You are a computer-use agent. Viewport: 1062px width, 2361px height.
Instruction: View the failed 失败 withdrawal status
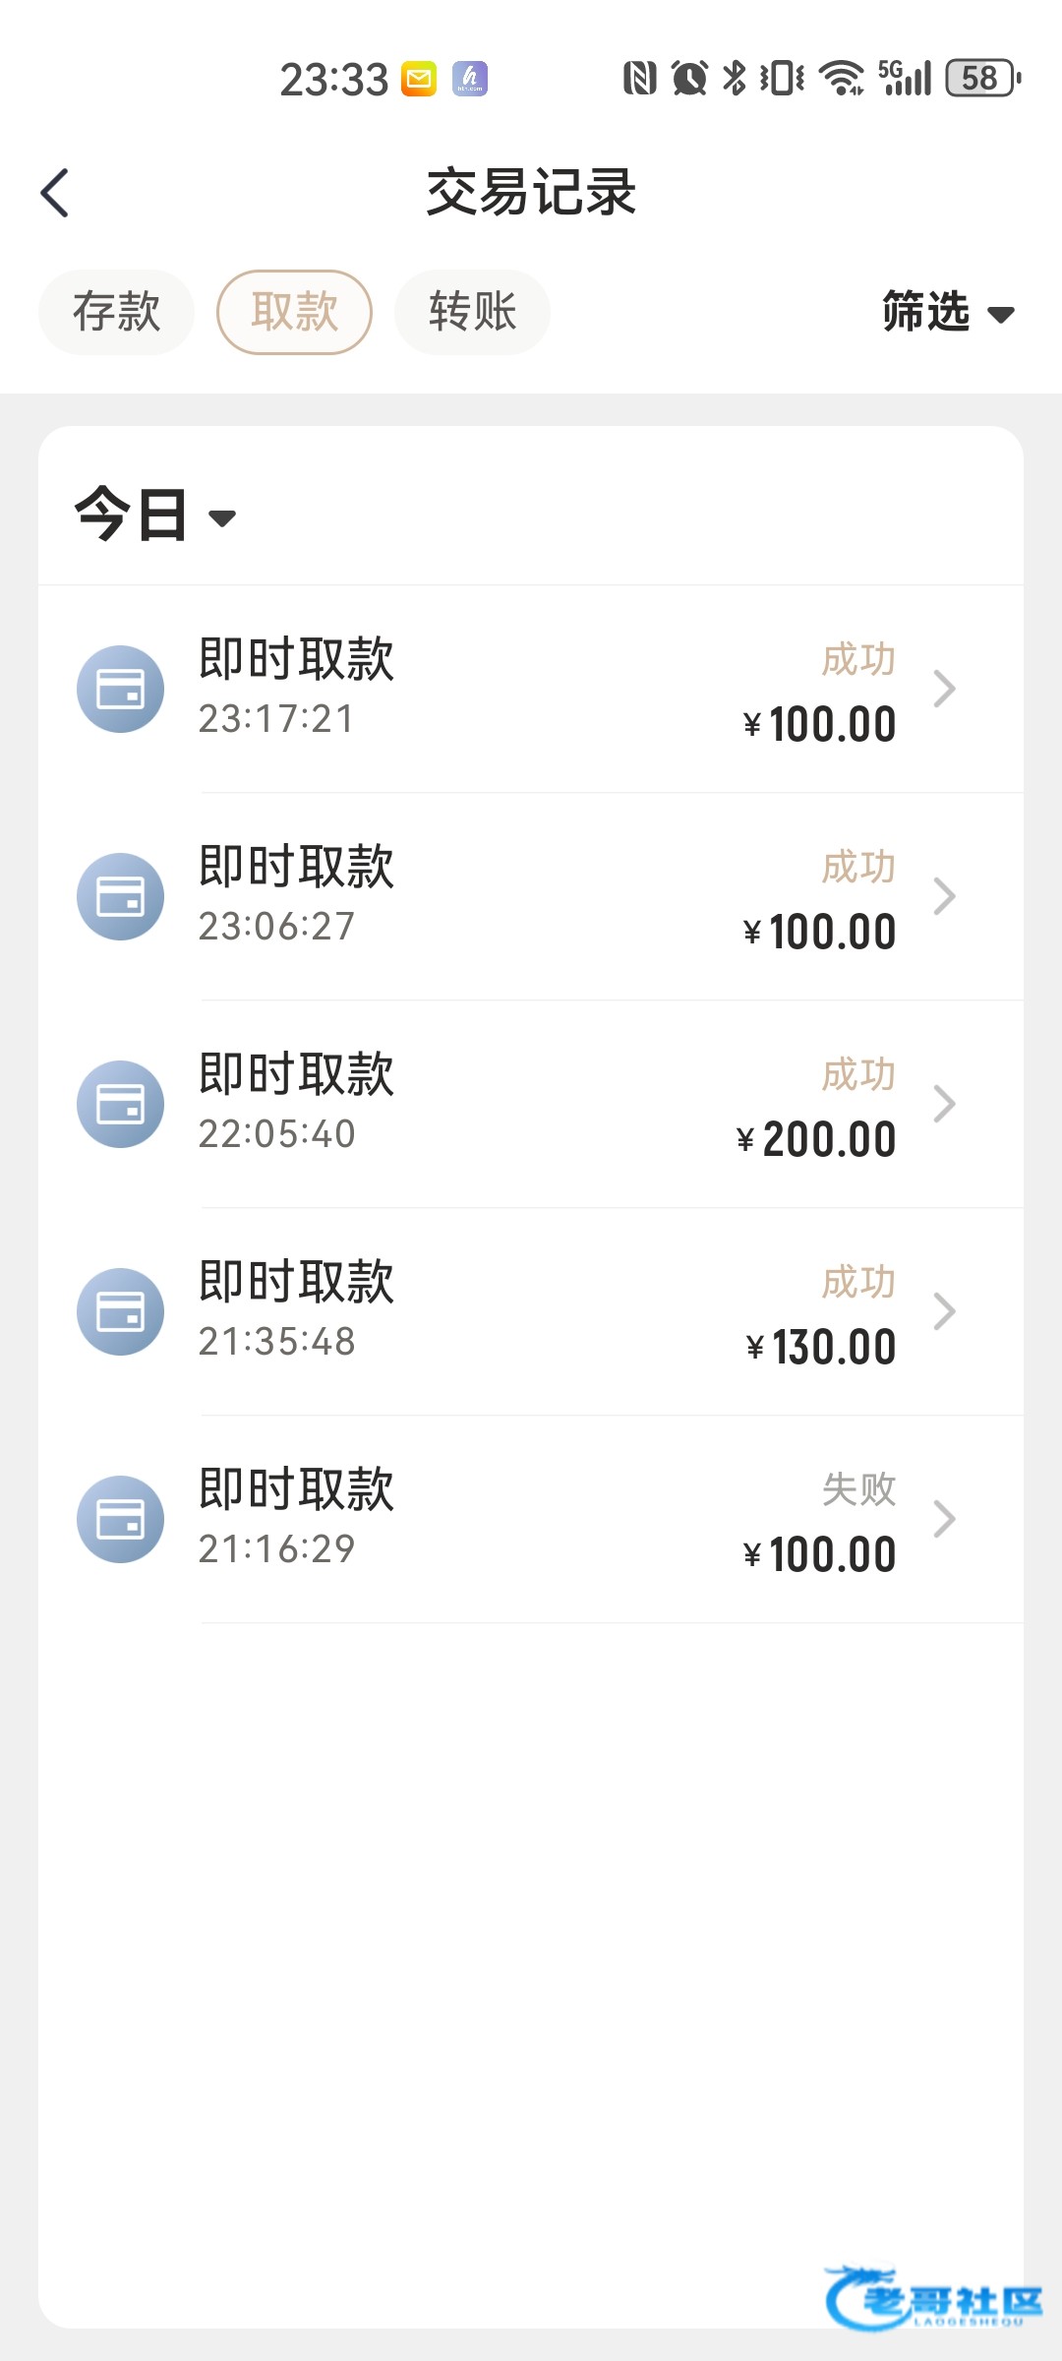click(x=858, y=1489)
